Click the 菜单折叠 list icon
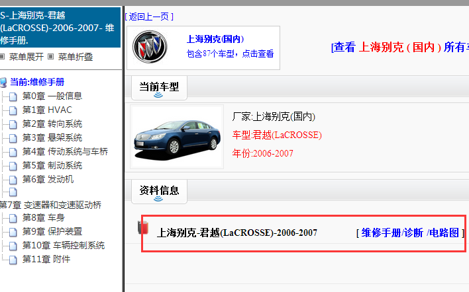The width and height of the screenshot is (469, 292). pos(51,56)
